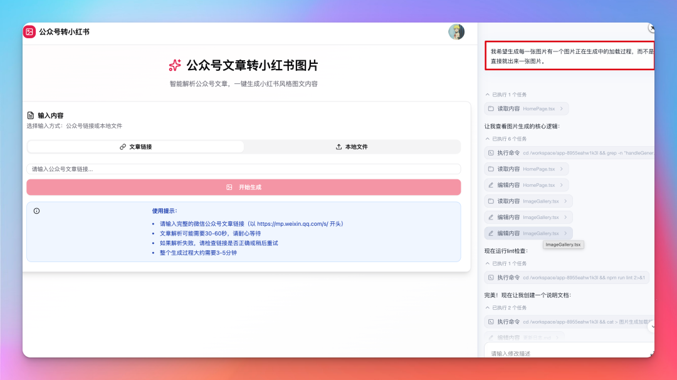Click the tip 文章解析可能需要30-60秒

[x=210, y=233]
